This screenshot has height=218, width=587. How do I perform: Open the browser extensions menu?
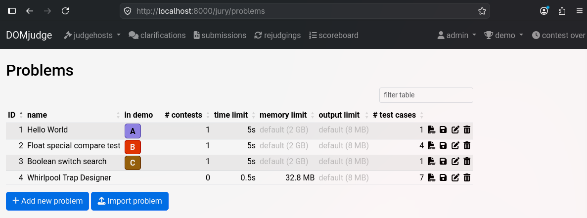[x=562, y=11]
